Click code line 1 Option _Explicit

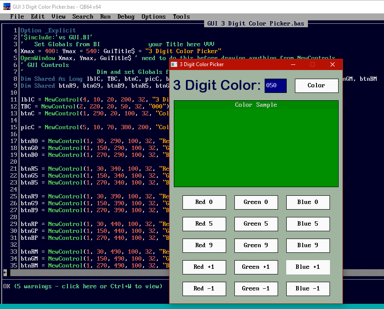pos(48,30)
